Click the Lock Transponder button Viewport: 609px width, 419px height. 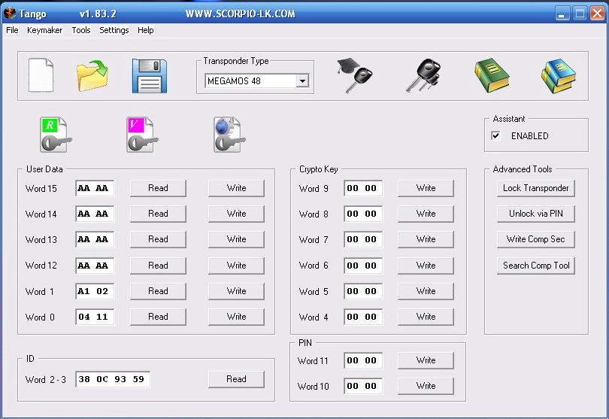536,188
